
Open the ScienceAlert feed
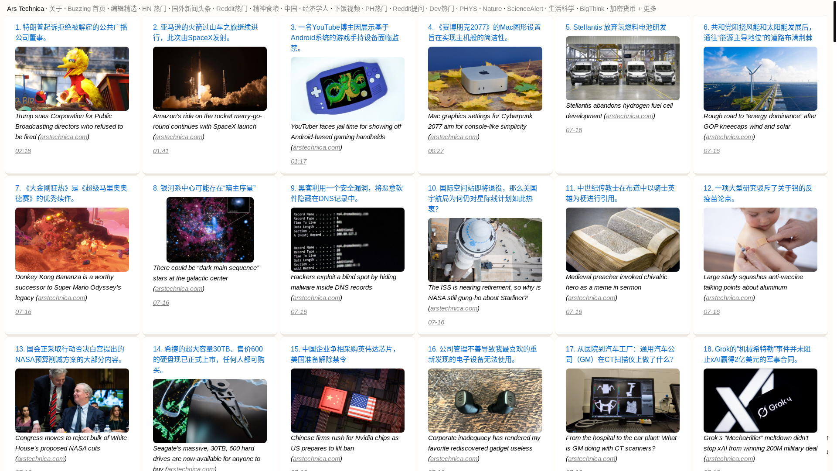[525, 8]
